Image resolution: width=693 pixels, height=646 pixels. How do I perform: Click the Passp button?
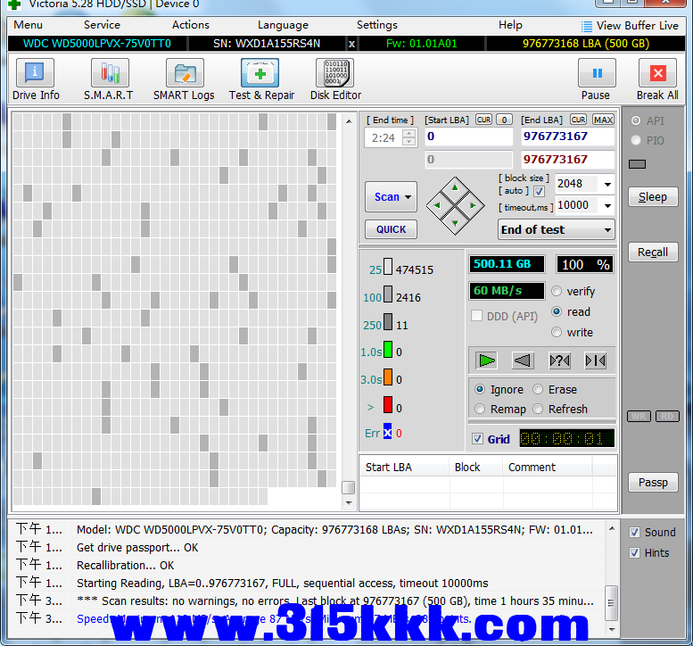pos(653,482)
